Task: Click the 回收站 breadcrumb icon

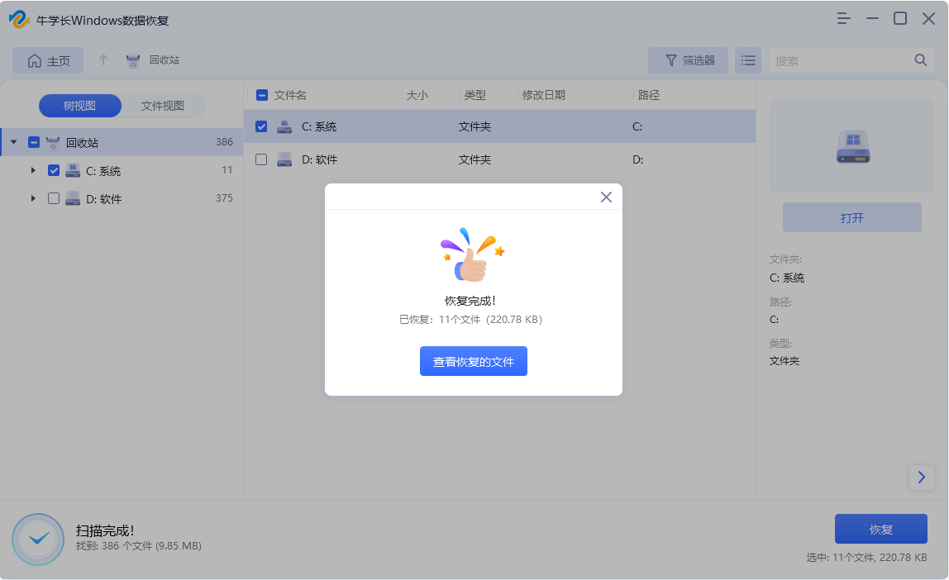Action: [132, 59]
